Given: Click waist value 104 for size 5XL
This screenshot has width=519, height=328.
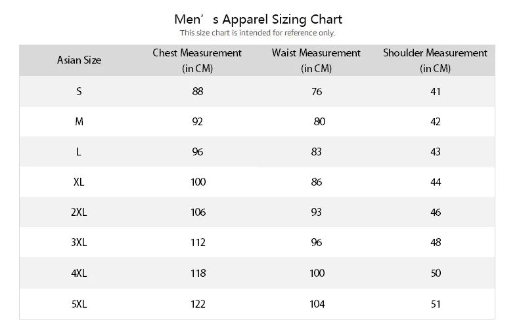Looking at the screenshot, I should click(x=317, y=304).
